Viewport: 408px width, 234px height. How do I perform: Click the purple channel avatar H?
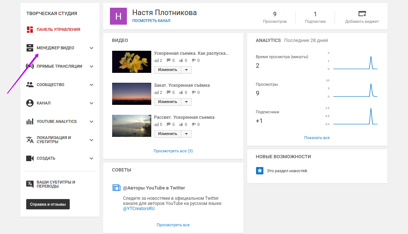(x=118, y=16)
